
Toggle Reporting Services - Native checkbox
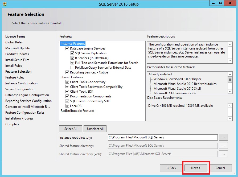coord(67,72)
